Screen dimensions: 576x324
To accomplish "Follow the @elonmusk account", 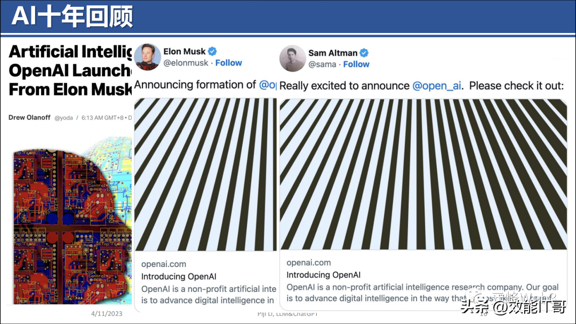I will [x=229, y=63].
